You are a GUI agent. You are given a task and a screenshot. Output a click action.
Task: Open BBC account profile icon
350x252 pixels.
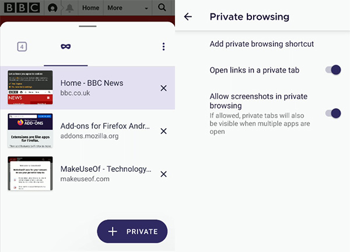(52, 8)
